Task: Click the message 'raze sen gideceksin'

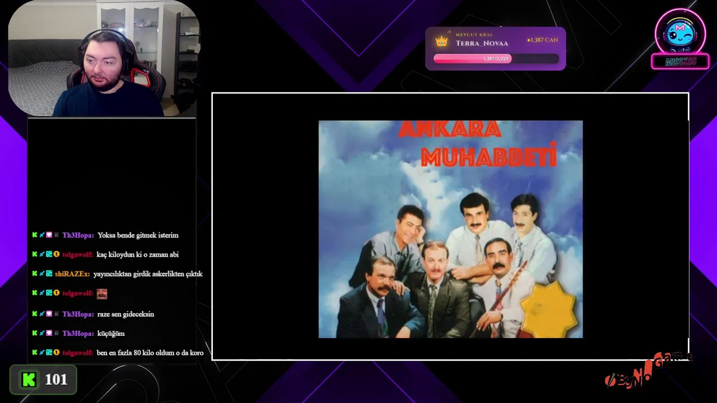Action: point(125,314)
